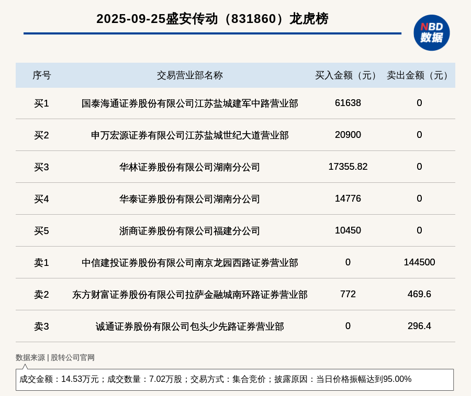Select 华林证券股份有限公司湖南分公司 entry
The height and width of the screenshot is (396, 471).
[189, 167]
